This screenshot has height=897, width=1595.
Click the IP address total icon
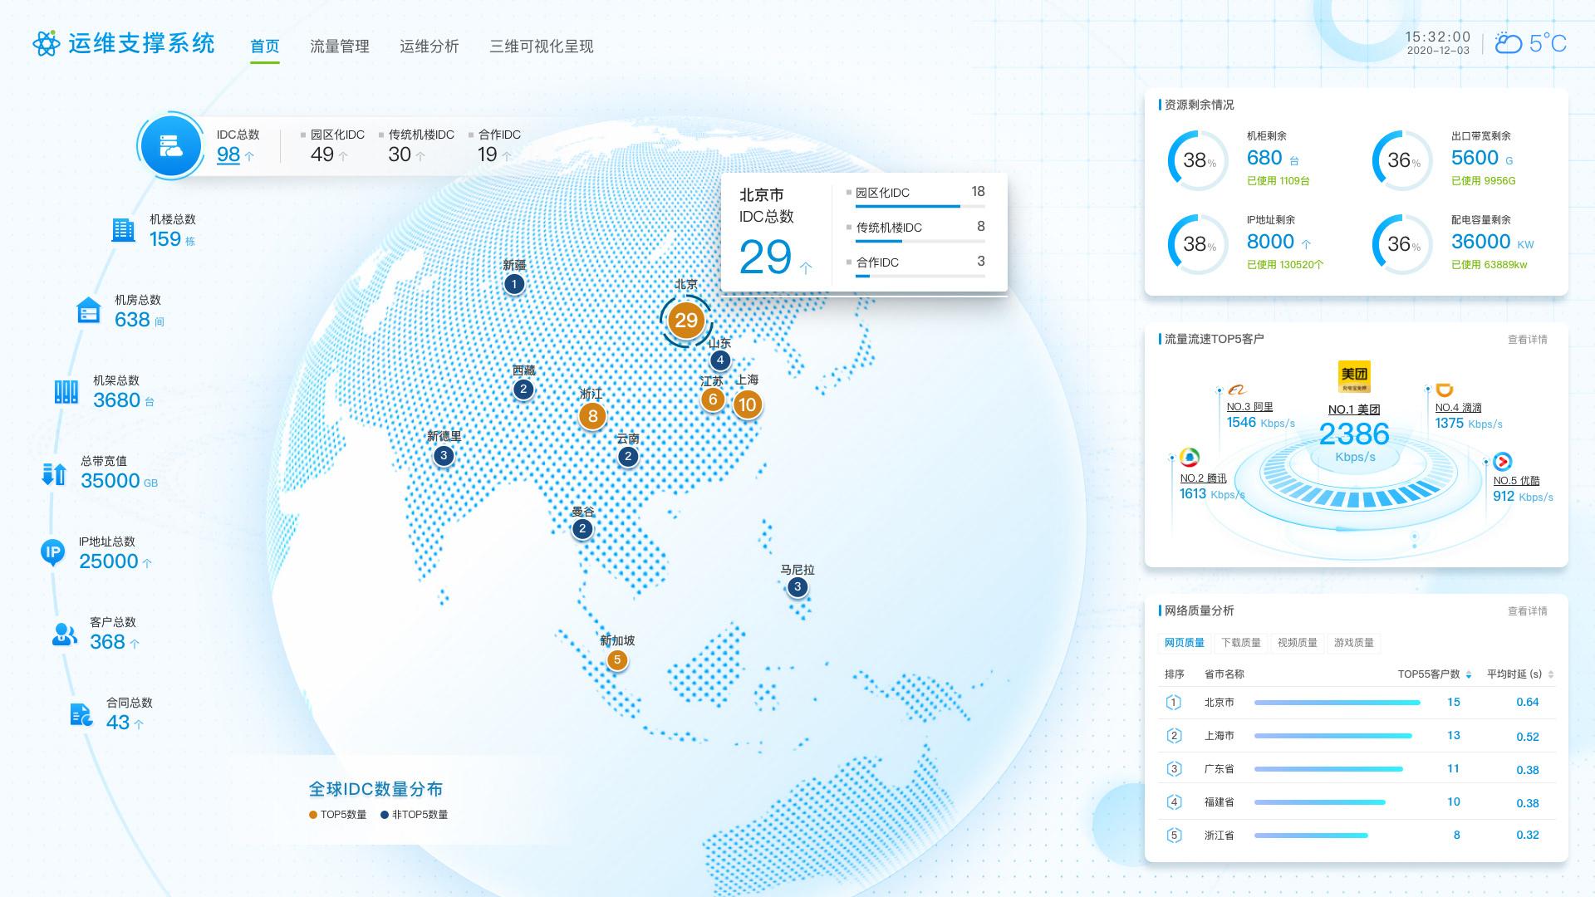53,551
